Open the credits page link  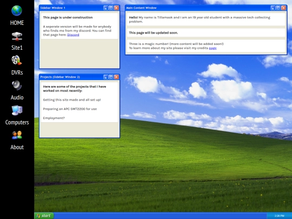(x=213, y=48)
